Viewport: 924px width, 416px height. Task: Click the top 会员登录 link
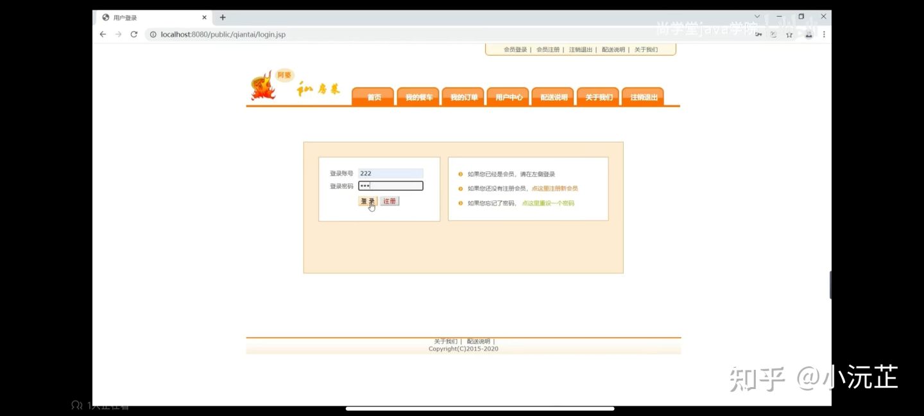coord(515,49)
